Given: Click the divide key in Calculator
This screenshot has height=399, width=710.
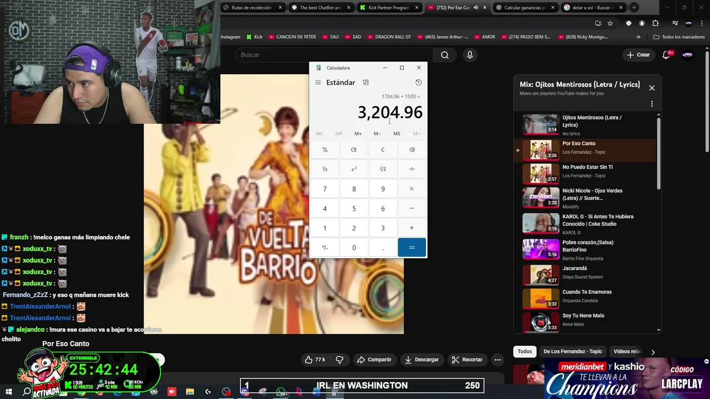Looking at the screenshot, I should [x=412, y=169].
